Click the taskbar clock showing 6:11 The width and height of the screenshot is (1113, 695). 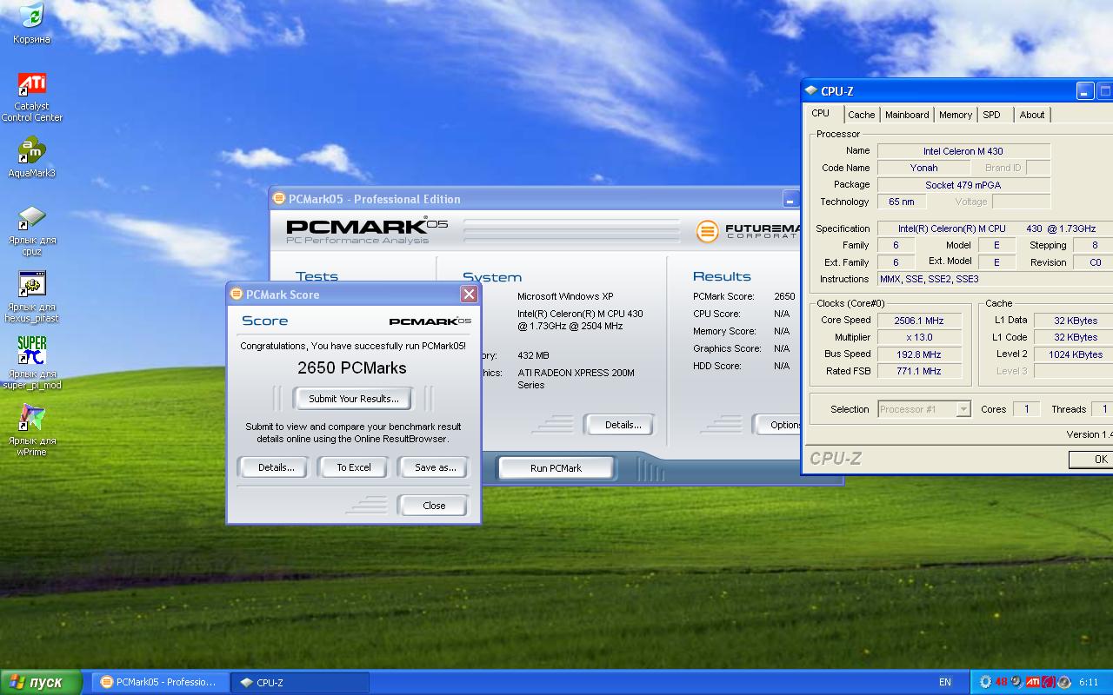[x=1089, y=683]
